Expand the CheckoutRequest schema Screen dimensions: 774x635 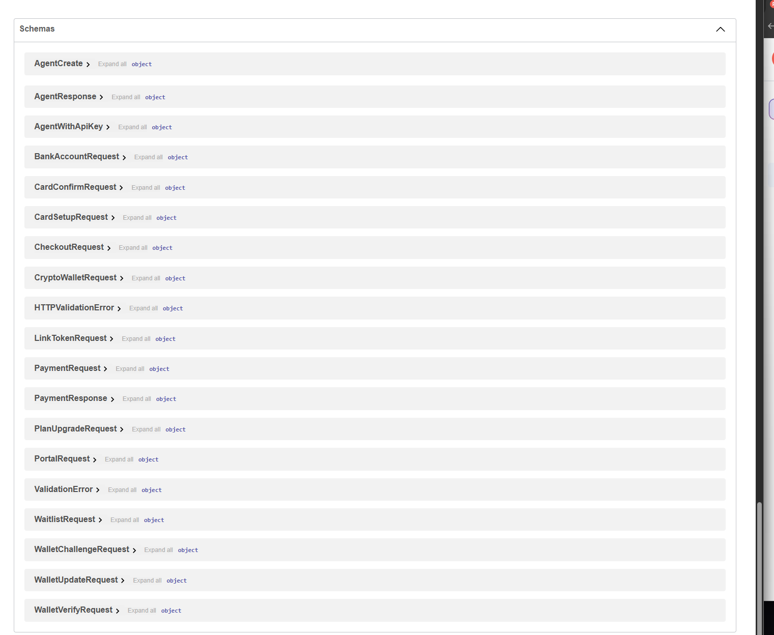point(69,247)
